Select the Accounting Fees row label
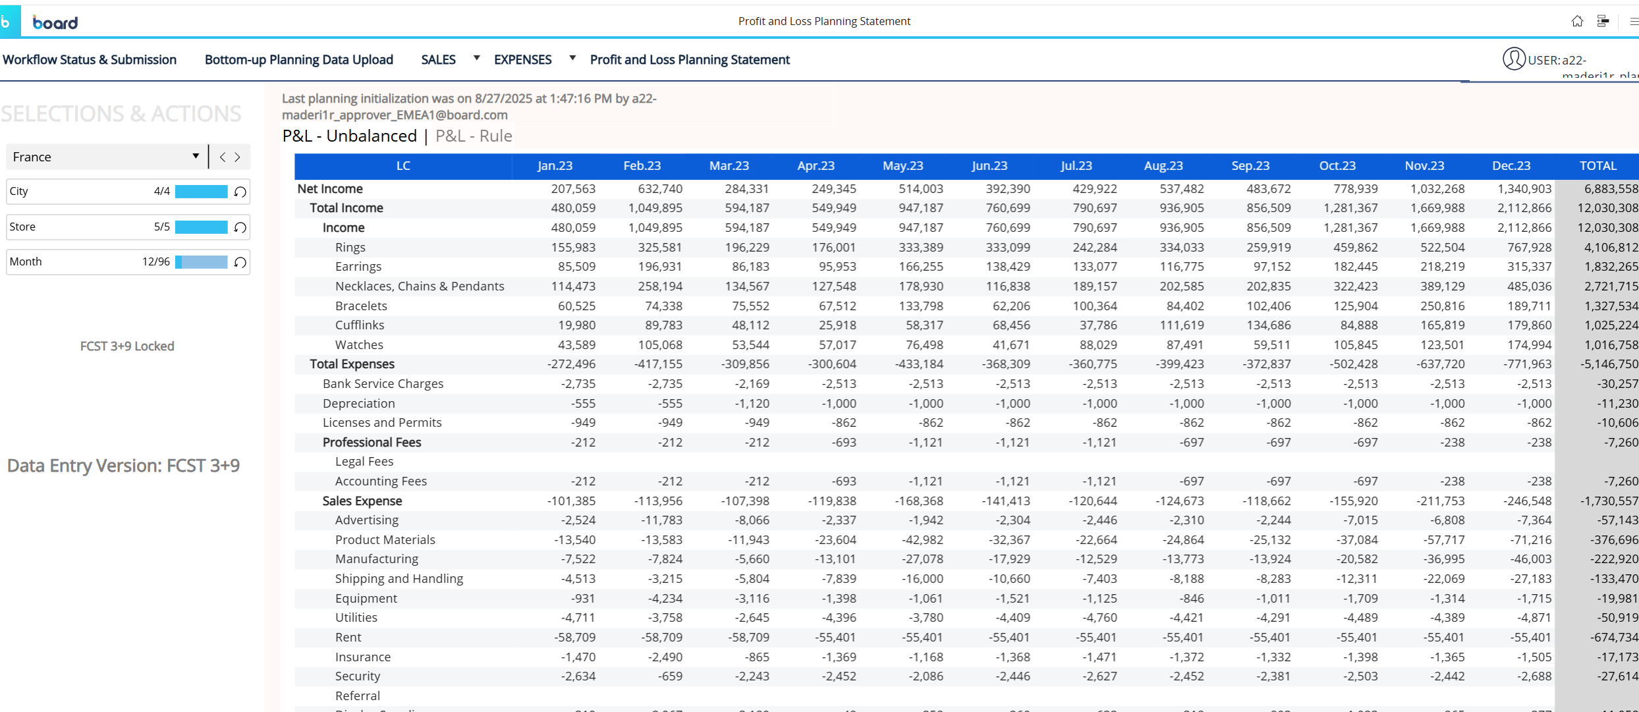Image resolution: width=1639 pixels, height=712 pixels. point(381,481)
